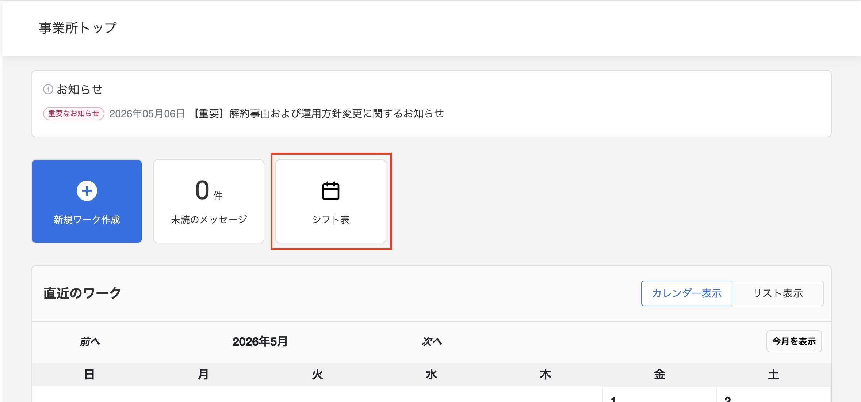Open the shift table calendar icon
861x402 pixels.
[331, 191]
